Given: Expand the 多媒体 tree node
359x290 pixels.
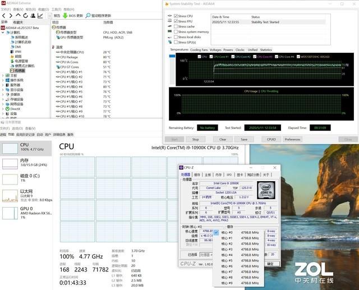Looking at the screenshot, I should tap(3, 95).
